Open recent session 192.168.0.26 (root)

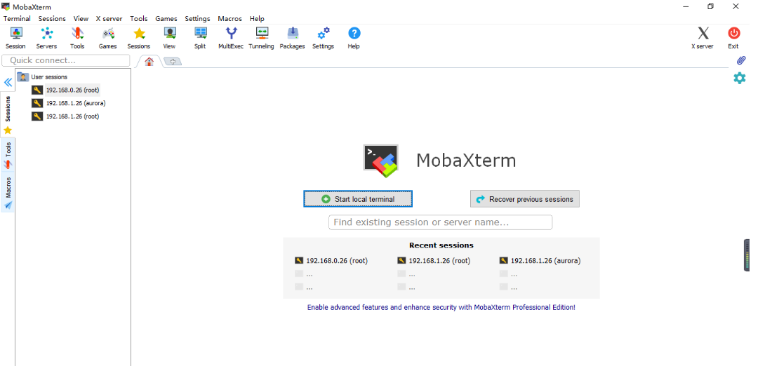331,261
